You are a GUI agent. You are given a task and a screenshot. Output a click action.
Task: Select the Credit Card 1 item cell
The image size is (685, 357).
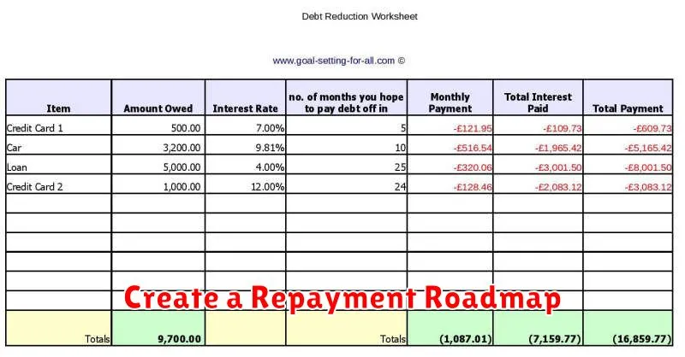tap(58, 127)
